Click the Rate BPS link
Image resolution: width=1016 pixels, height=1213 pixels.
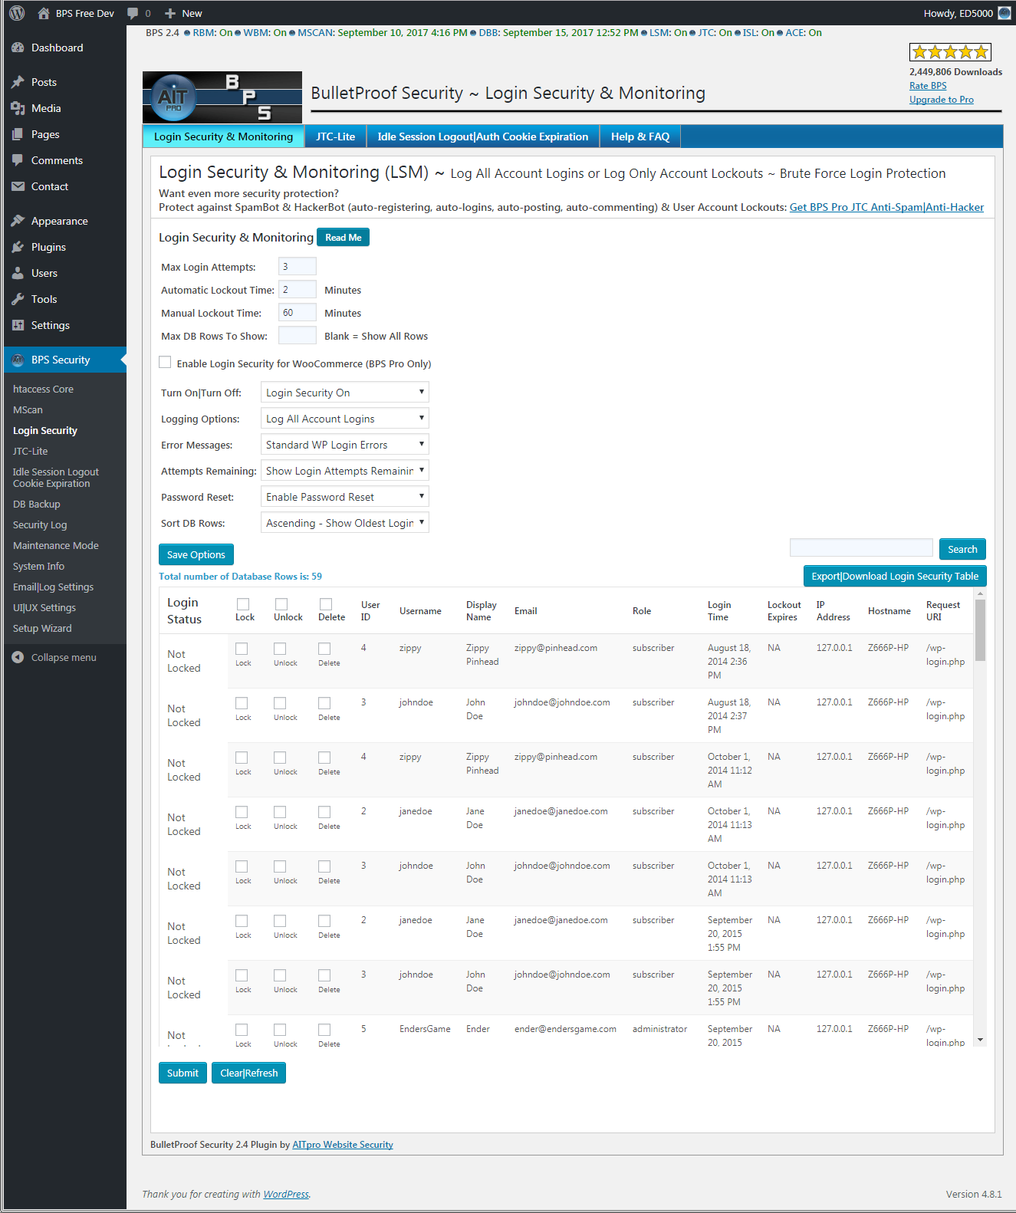coord(928,86)
